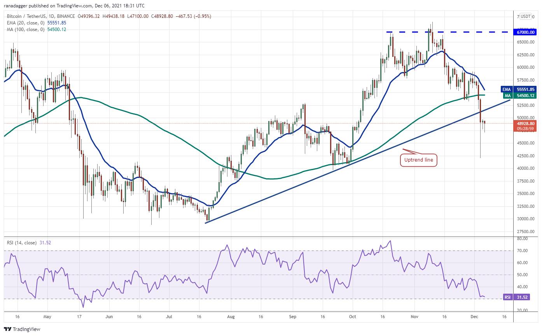Select the Bitcoin / TetherUS symbol title
This screenshot has height=336, width=542.
[x=32, y=16]
